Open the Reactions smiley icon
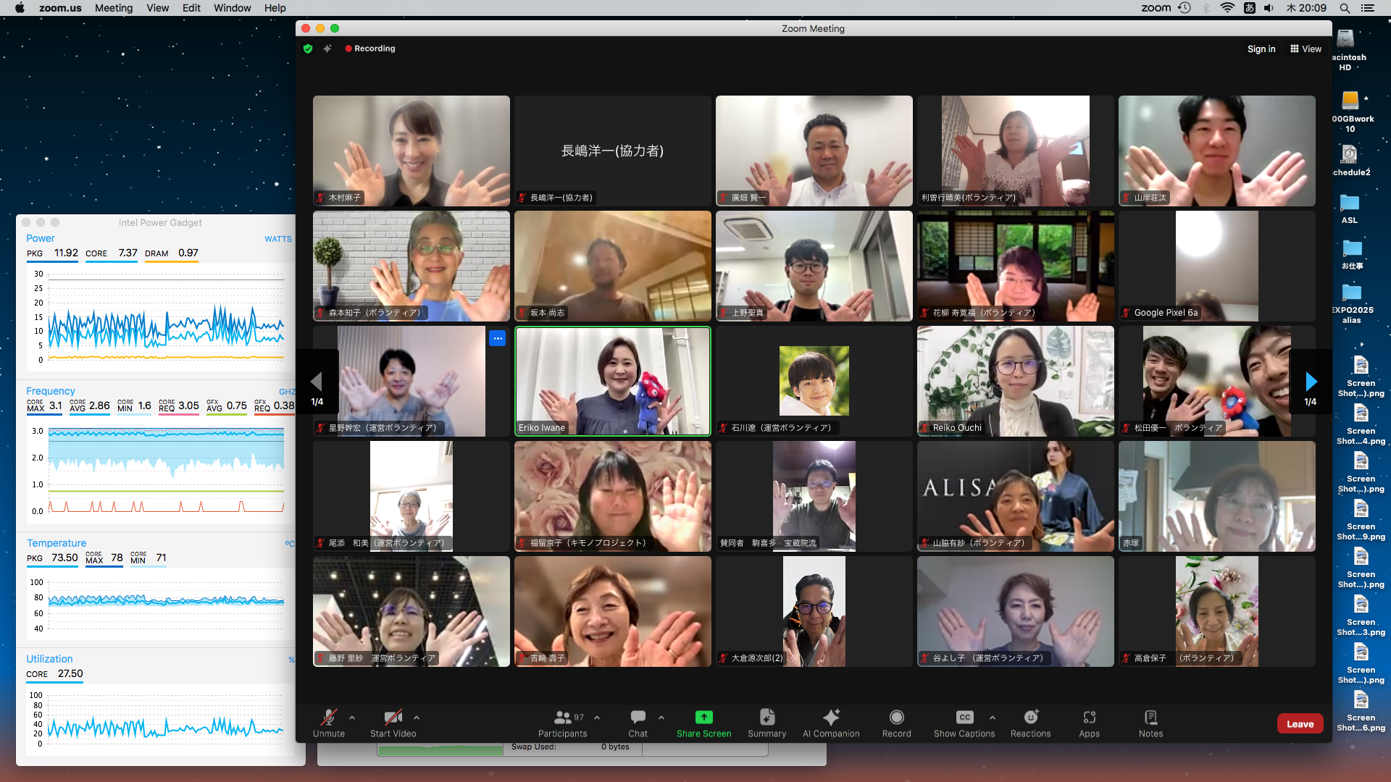 [x=1030, y=718]
